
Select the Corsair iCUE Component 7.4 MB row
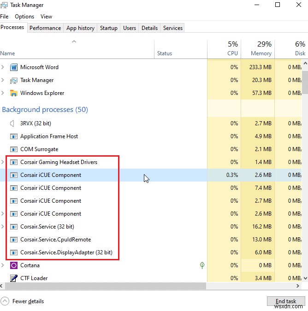pos(151,188)
